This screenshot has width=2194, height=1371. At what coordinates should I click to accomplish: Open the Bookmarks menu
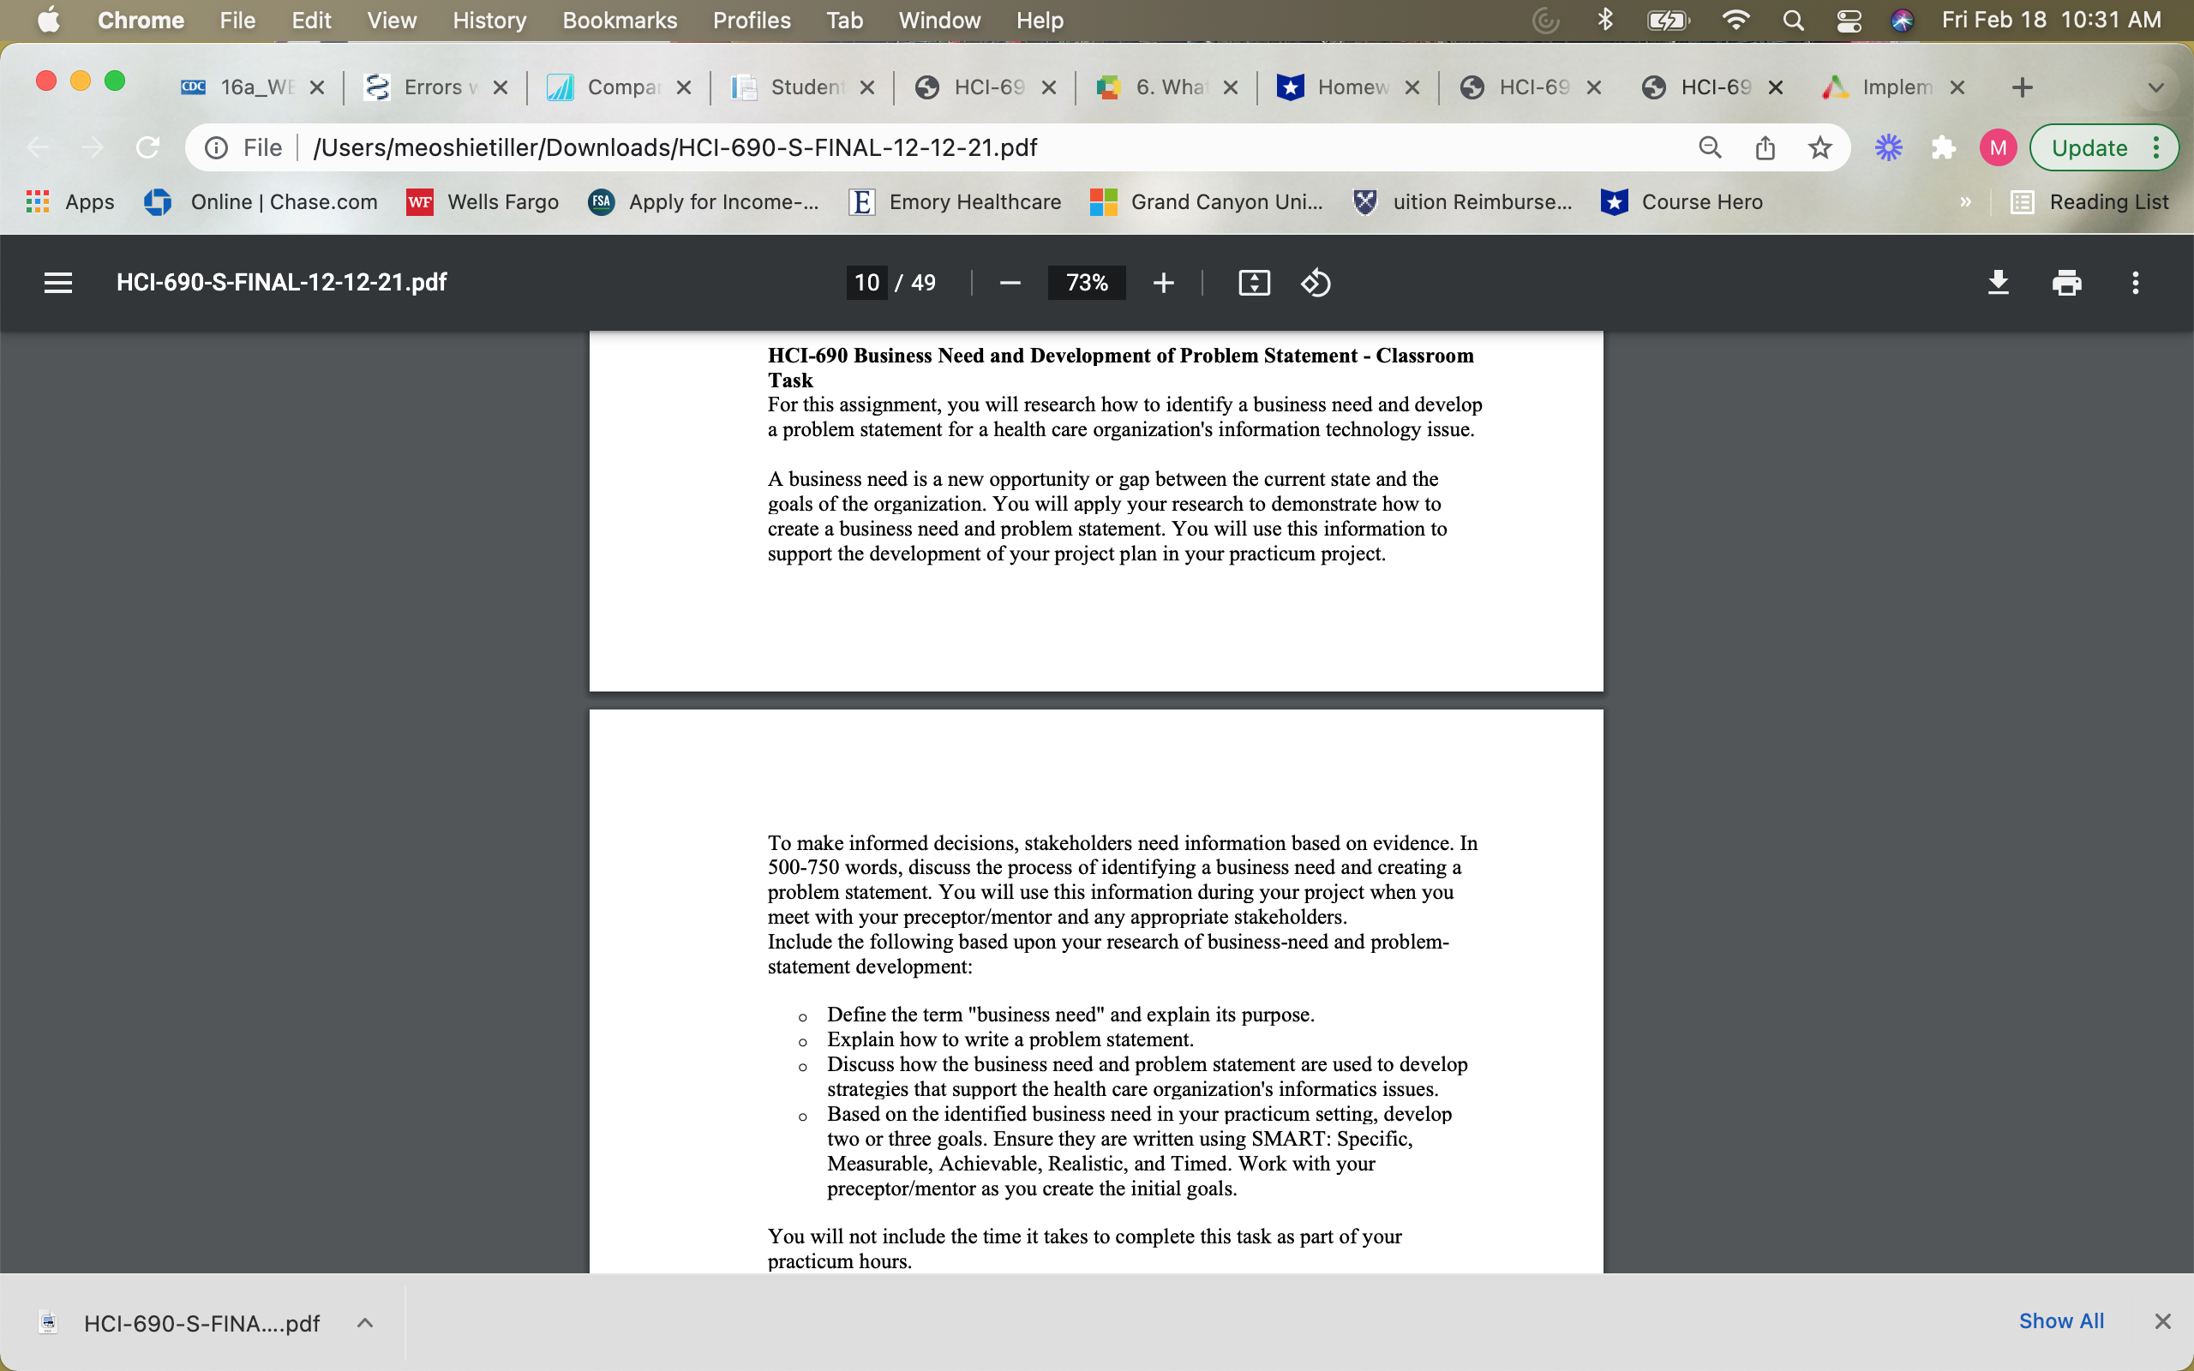point(620,20)
